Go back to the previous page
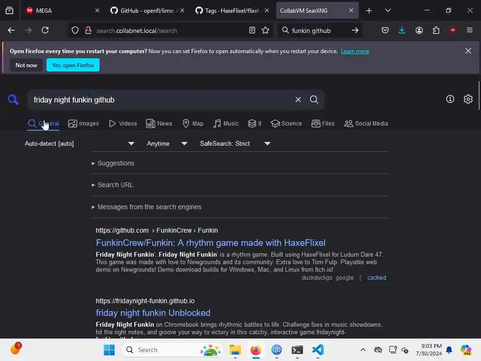481x361 pixels. click(11, 30)
